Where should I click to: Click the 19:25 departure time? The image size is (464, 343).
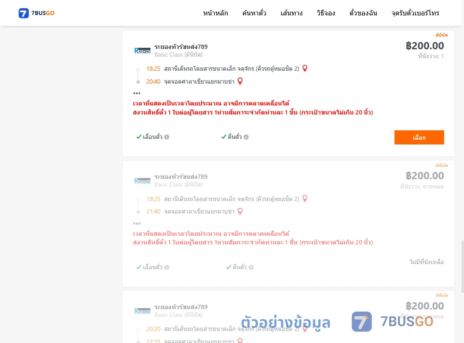[153, 199]
